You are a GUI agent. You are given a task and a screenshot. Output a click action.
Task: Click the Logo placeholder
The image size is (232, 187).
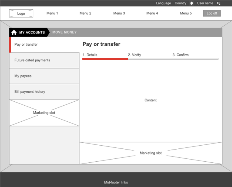tap(21, 13)
